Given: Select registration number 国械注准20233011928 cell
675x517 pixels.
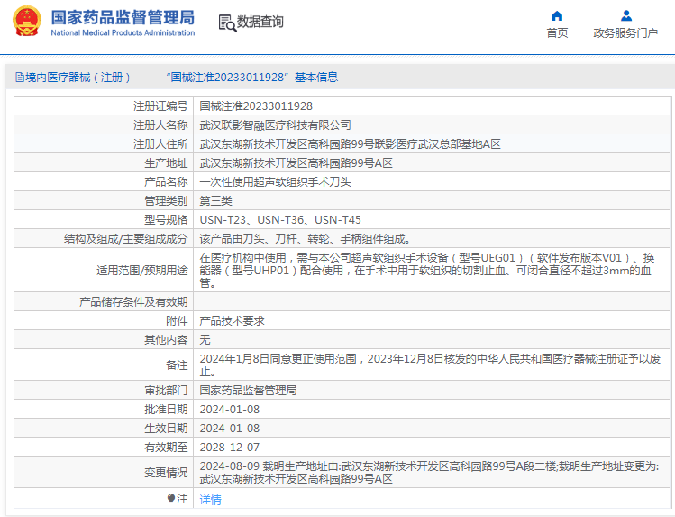Looking at the screenshot, I should click(256, 106).
